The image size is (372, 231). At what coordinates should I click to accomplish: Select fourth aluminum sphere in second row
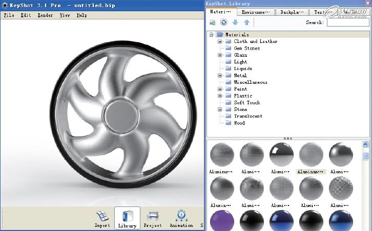coord(311,189)
